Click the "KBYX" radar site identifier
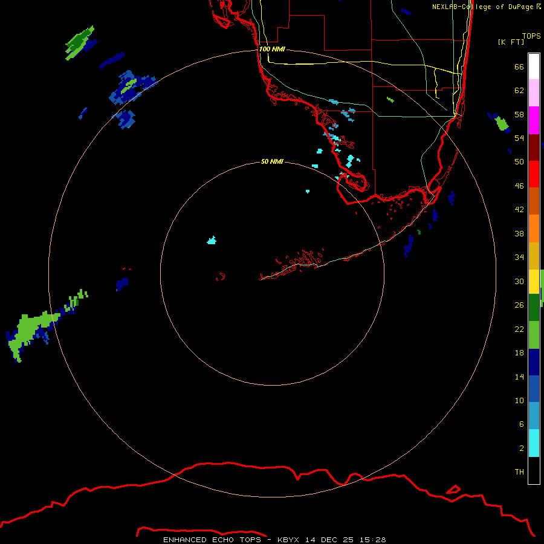 coord(288,540)
